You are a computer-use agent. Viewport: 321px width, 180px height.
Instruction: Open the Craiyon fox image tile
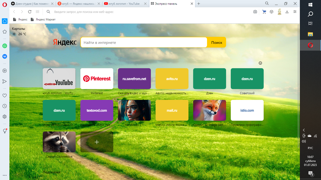point(209,110)
